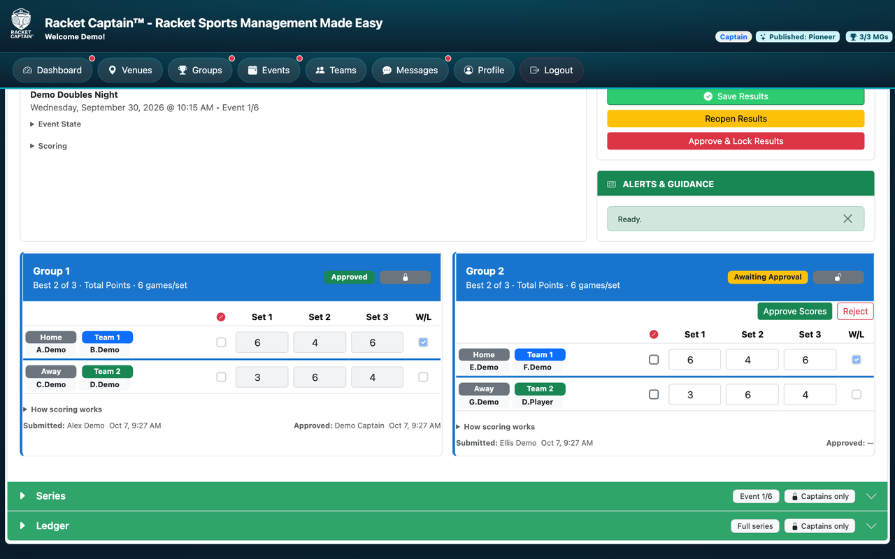Viewport: 895px width, 559px height.
Task: Click the Approve Scores button
Action: pyautogui.click(x=795, y=312)
